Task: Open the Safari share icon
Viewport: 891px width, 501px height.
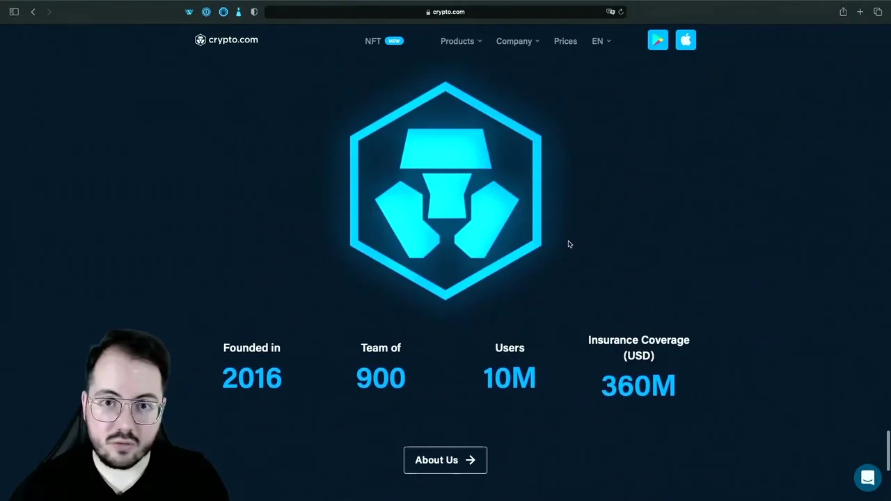Action: (843, 12)
